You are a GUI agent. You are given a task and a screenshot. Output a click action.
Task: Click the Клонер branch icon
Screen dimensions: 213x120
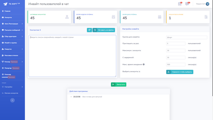[x=3, y=62]
